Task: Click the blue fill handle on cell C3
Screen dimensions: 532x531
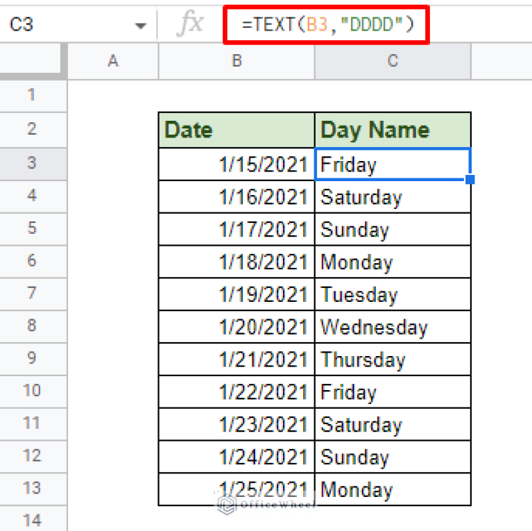Action: pos(470,179)
